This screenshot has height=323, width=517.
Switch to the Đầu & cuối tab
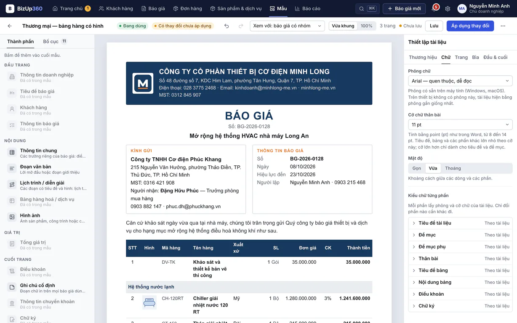point(495,57)
